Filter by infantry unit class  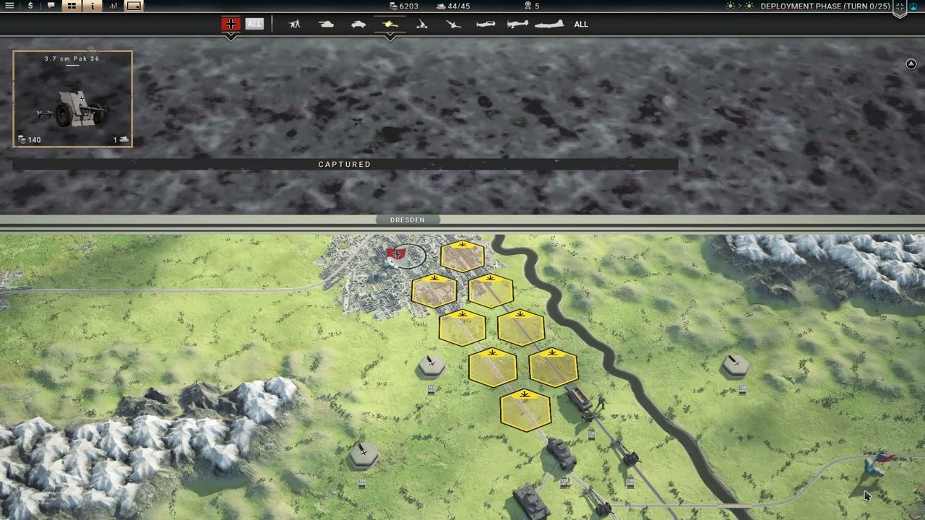coord(294,24)
